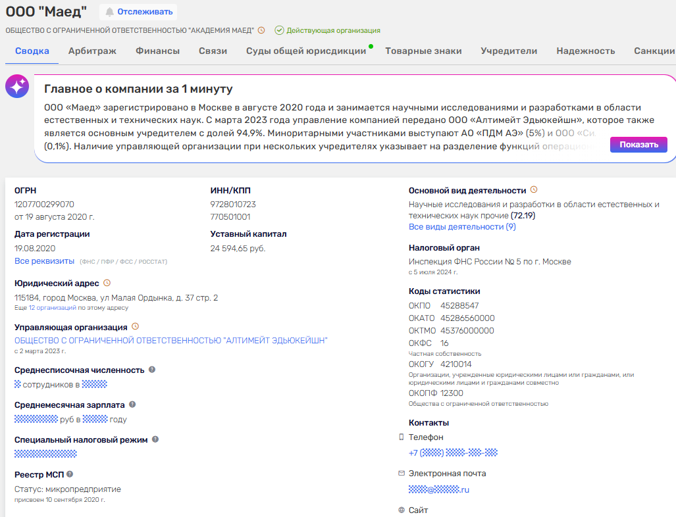Click the clock icon beside the full company name
The width and height of the screenshot is (676, 517).
(261, 30)
